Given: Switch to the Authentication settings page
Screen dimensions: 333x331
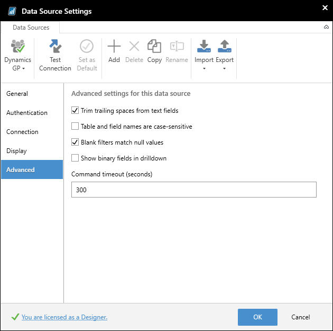Looking at the screenshot, I should 27,113.
